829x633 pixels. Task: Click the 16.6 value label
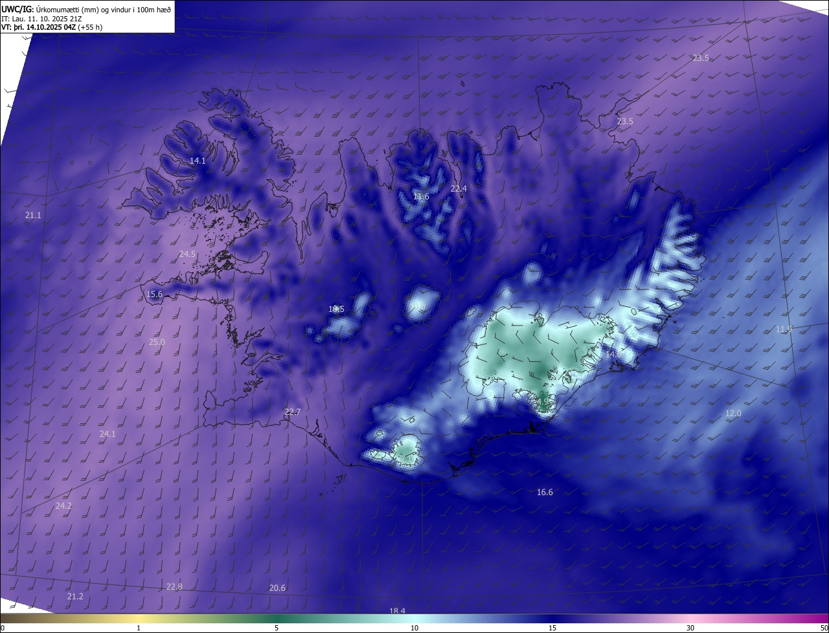tap(545, 492)
